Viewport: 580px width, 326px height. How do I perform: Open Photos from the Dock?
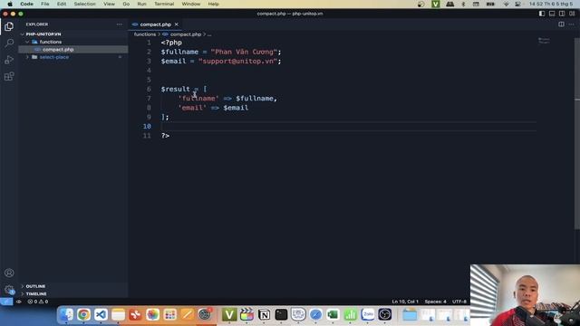tap(152, 314)
